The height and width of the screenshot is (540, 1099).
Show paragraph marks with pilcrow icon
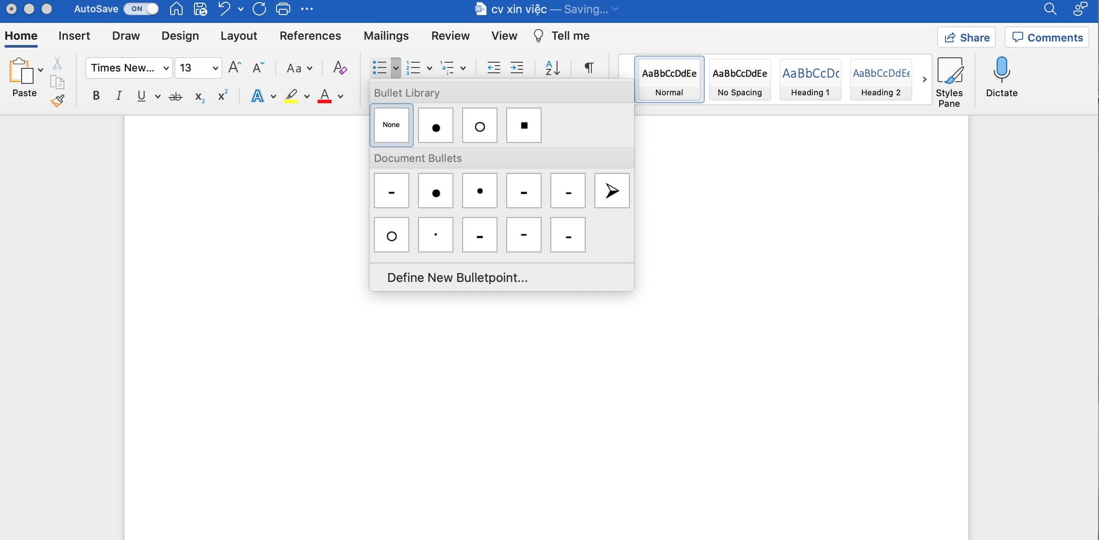[589, 68]
